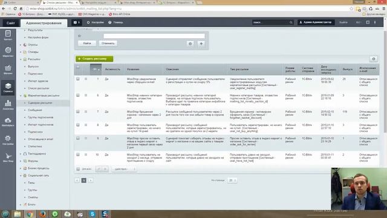Open the Marketplace cloud icon section
This screenshot has height=218, width=387.
point(8,122)
